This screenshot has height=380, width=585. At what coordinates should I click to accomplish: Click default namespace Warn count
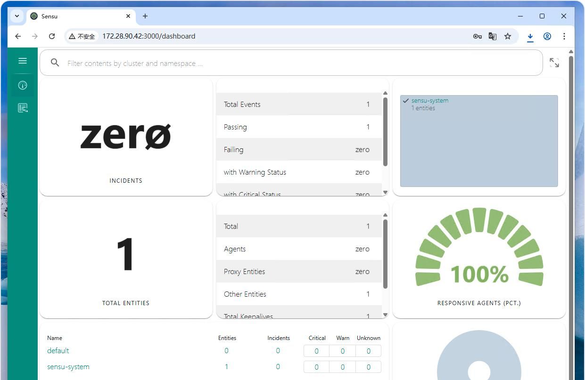(342, 351)
